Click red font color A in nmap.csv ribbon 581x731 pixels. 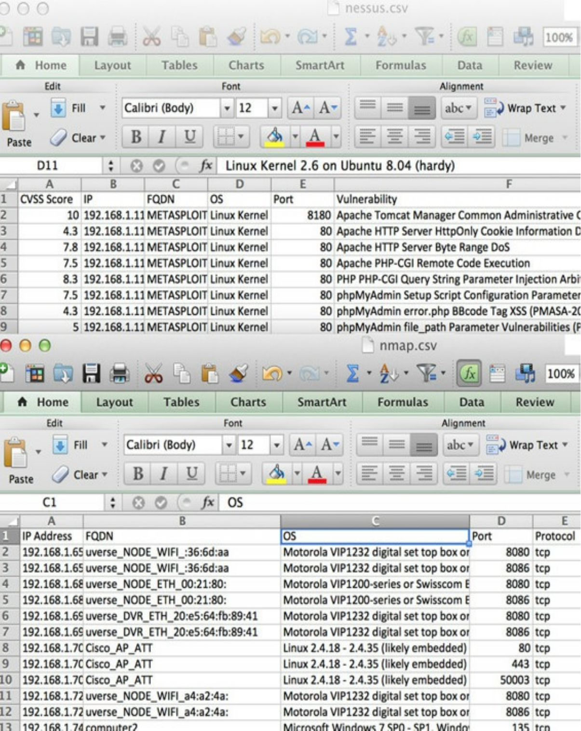pyautogui.click(x=317, y=474)
